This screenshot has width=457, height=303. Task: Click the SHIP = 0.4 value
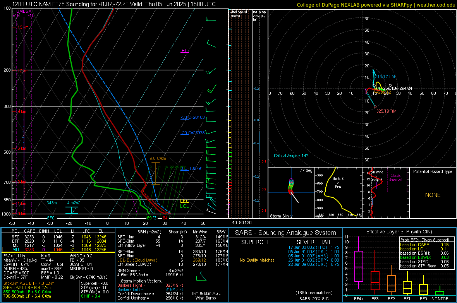(91, 296)
